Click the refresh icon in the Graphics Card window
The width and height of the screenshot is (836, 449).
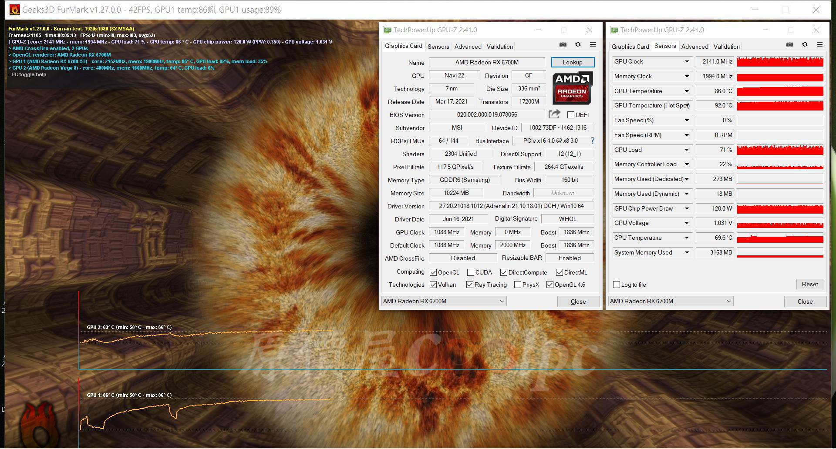(x=578, y=44)
